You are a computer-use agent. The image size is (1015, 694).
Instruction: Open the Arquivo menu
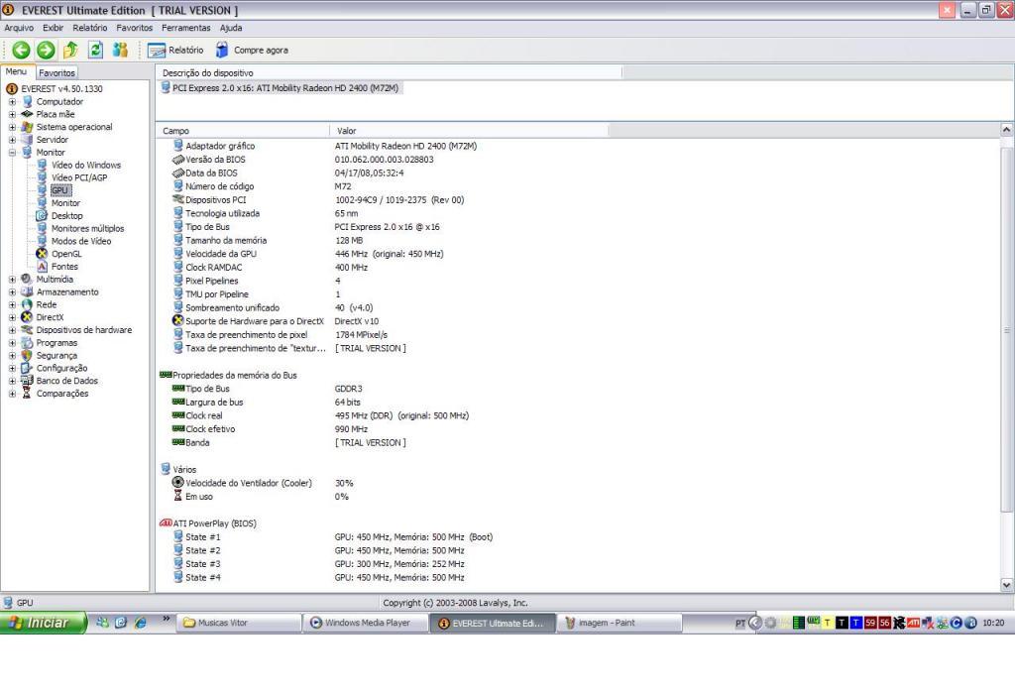pos(19,28)
